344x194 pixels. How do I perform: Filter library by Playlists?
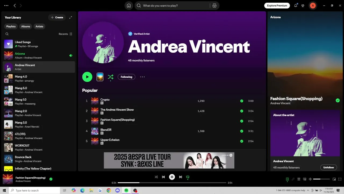11,26
